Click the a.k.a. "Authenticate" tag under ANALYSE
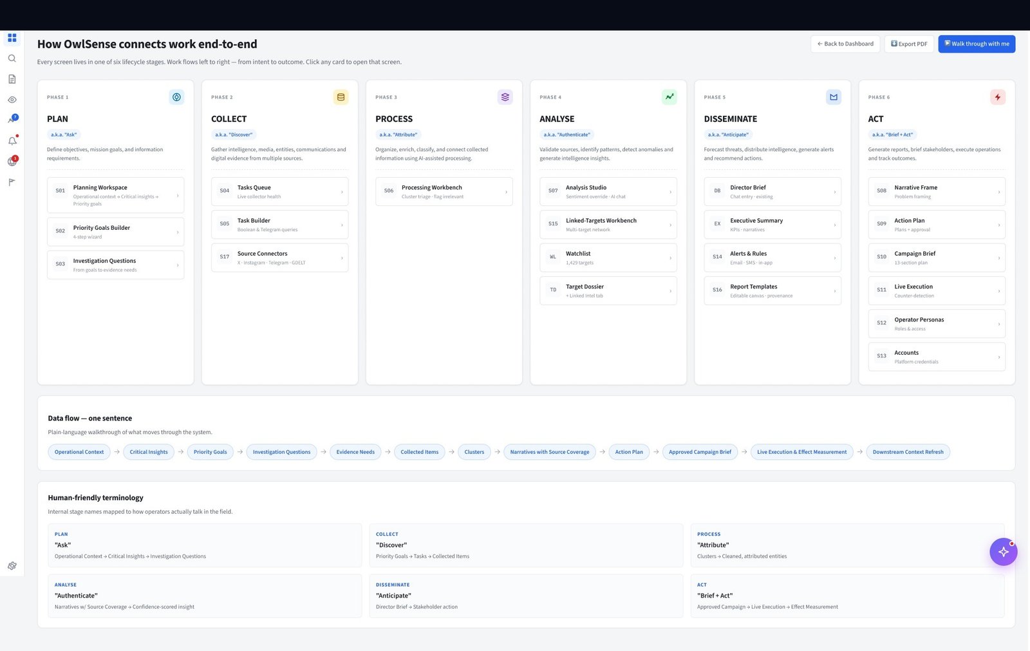The width and height of the screenshot is (1030, 651). point(566,135)
